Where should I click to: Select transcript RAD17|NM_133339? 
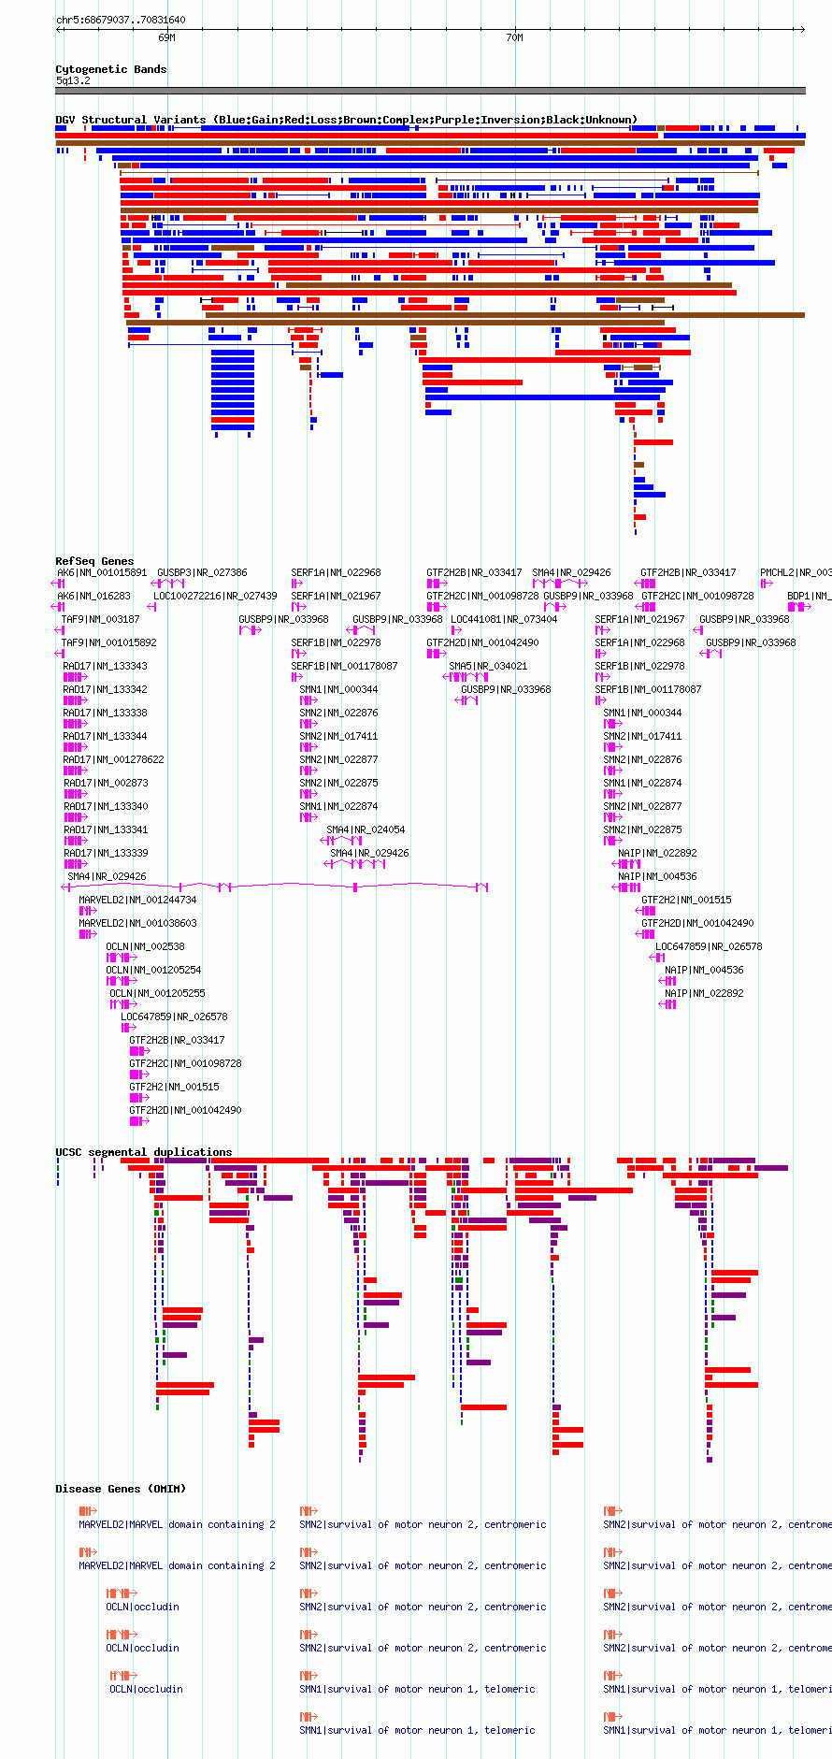[x=106, y=853]
